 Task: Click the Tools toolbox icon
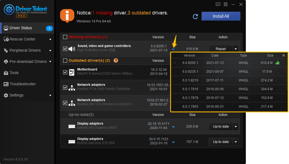click(6, 73)
